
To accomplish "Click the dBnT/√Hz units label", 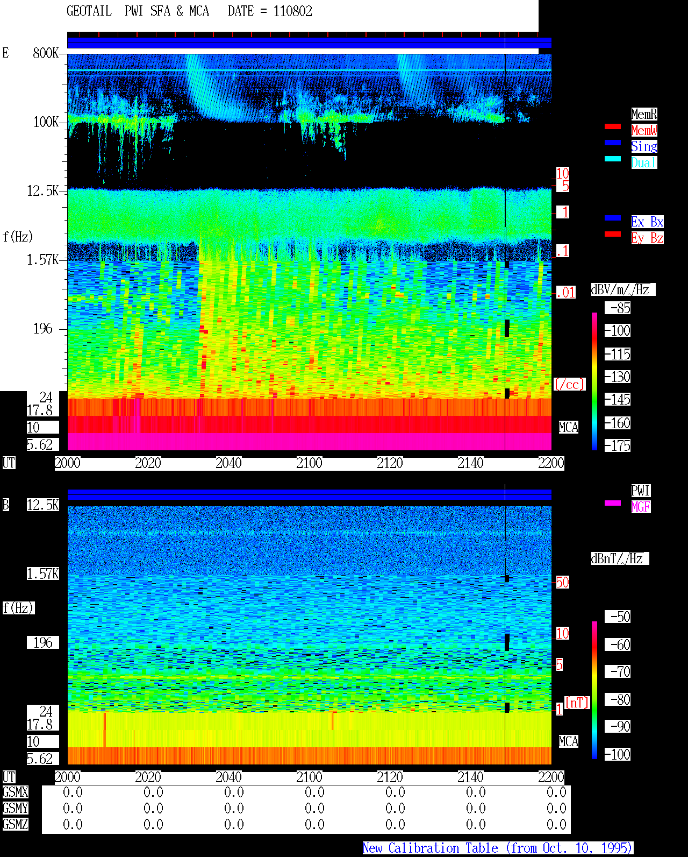I will point(620,558).
